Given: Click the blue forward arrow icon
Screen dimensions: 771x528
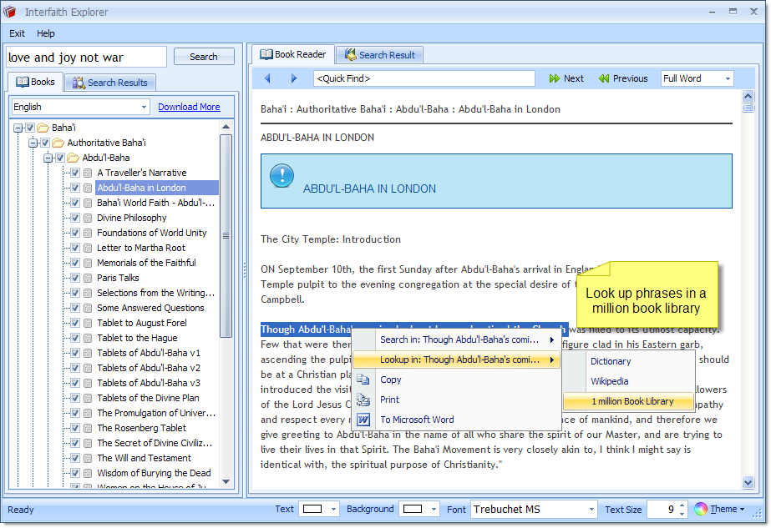Looking at the screenshot, I should coord(294,78).
